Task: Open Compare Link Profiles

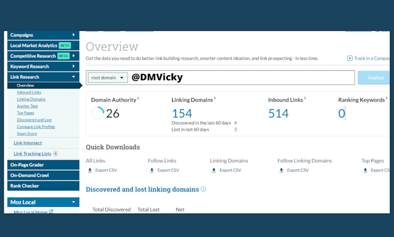Action: point(36,127)
